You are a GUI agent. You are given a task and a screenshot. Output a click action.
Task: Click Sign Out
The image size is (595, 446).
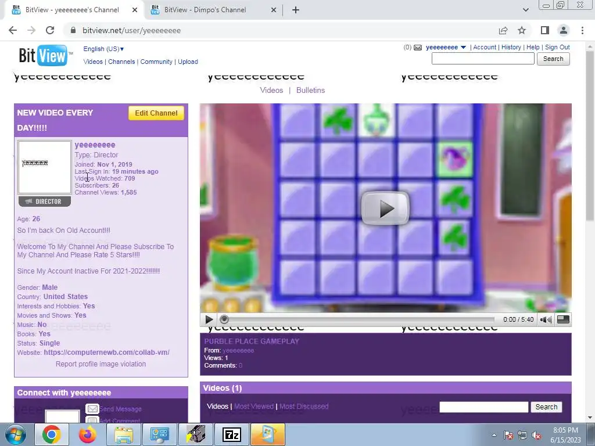click(x=557, y=48)
